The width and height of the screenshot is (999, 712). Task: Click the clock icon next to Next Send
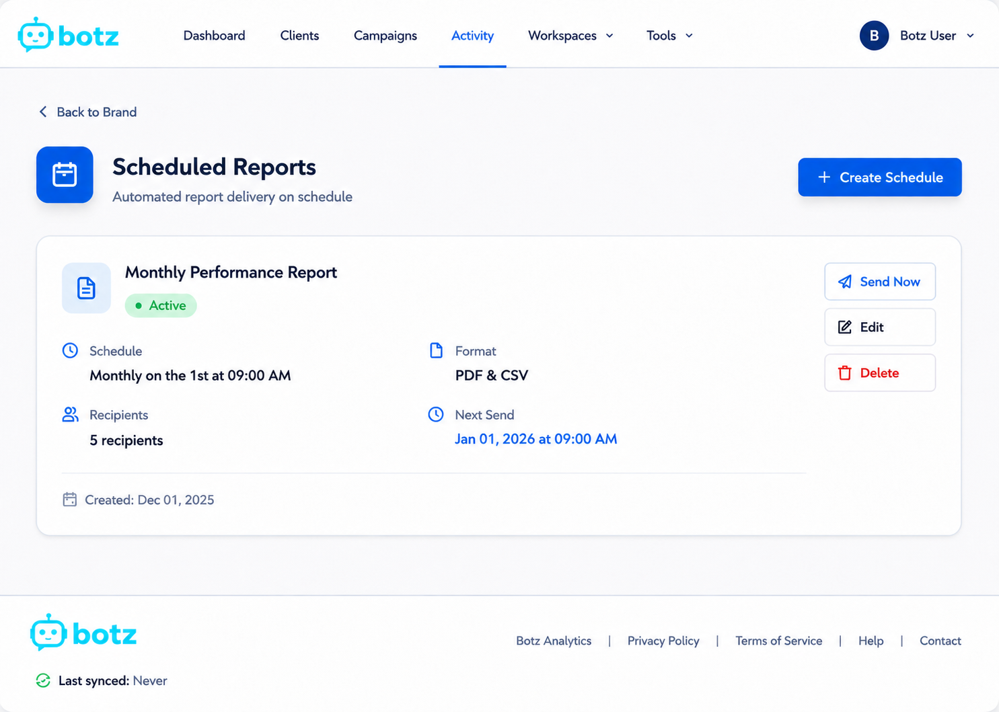pyautogui.click(x=436, y=414)
